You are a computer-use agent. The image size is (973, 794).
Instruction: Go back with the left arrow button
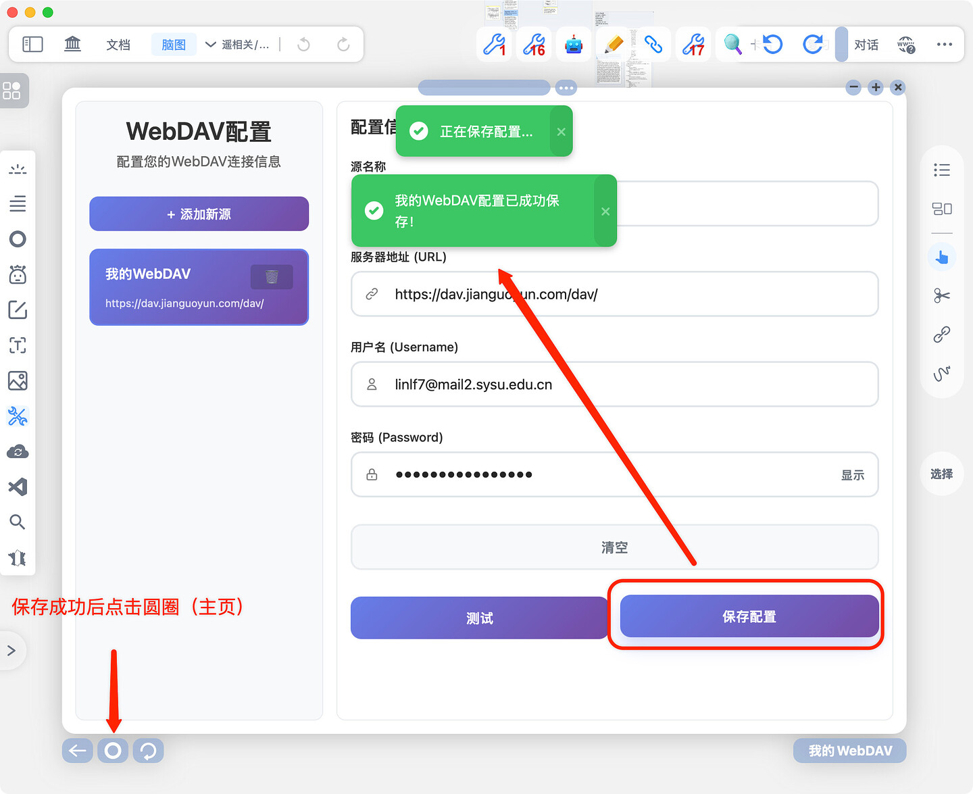pyautogui.click(x=78, y=750)
